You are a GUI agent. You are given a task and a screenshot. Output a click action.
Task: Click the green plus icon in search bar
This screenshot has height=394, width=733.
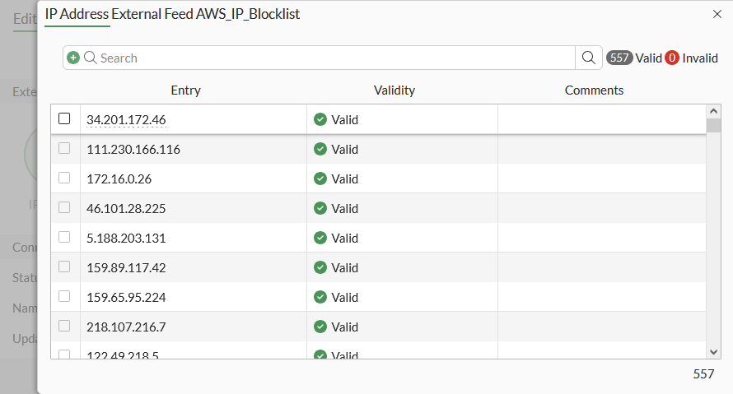coord(73,58)
